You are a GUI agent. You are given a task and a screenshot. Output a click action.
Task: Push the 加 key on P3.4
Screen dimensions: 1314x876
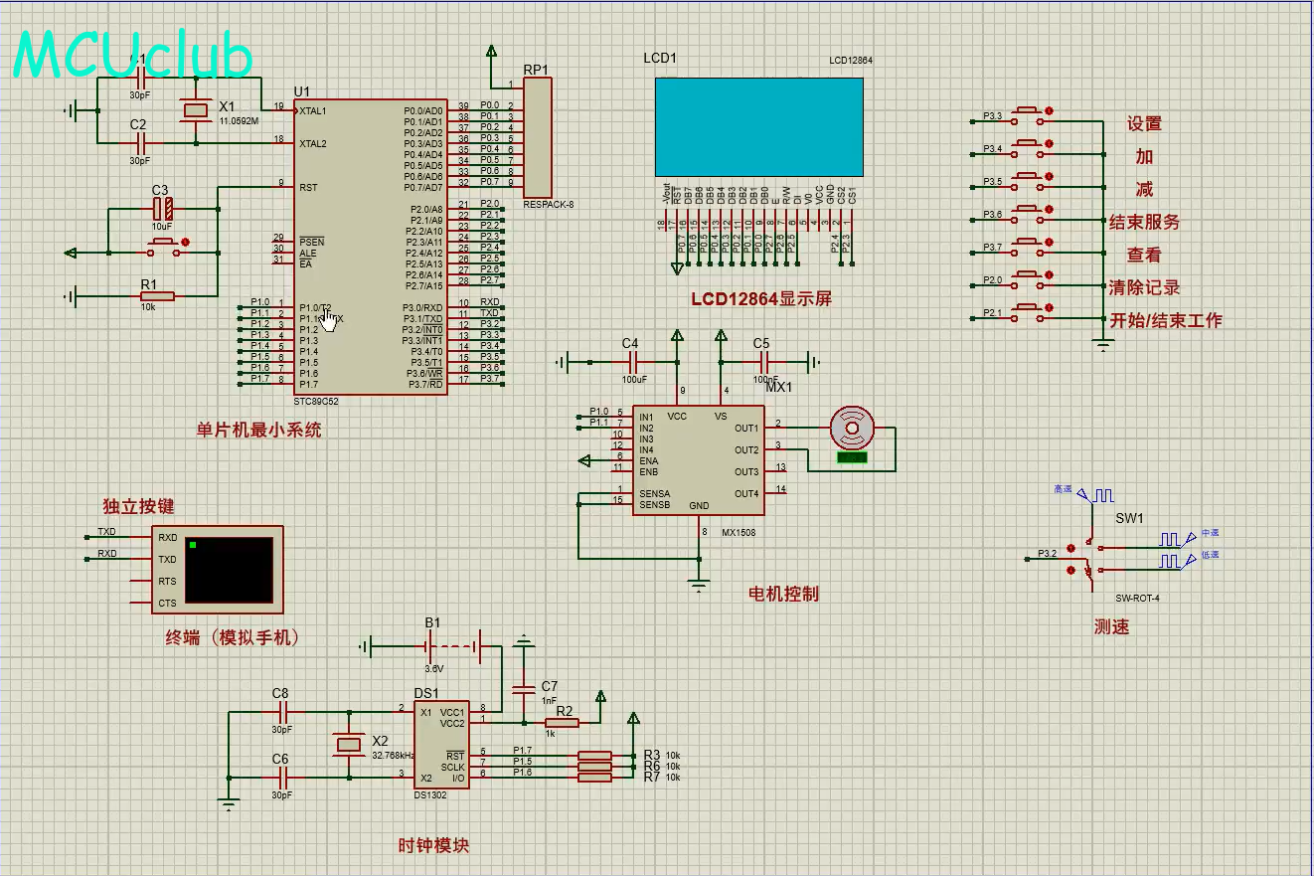(1027, 149)
